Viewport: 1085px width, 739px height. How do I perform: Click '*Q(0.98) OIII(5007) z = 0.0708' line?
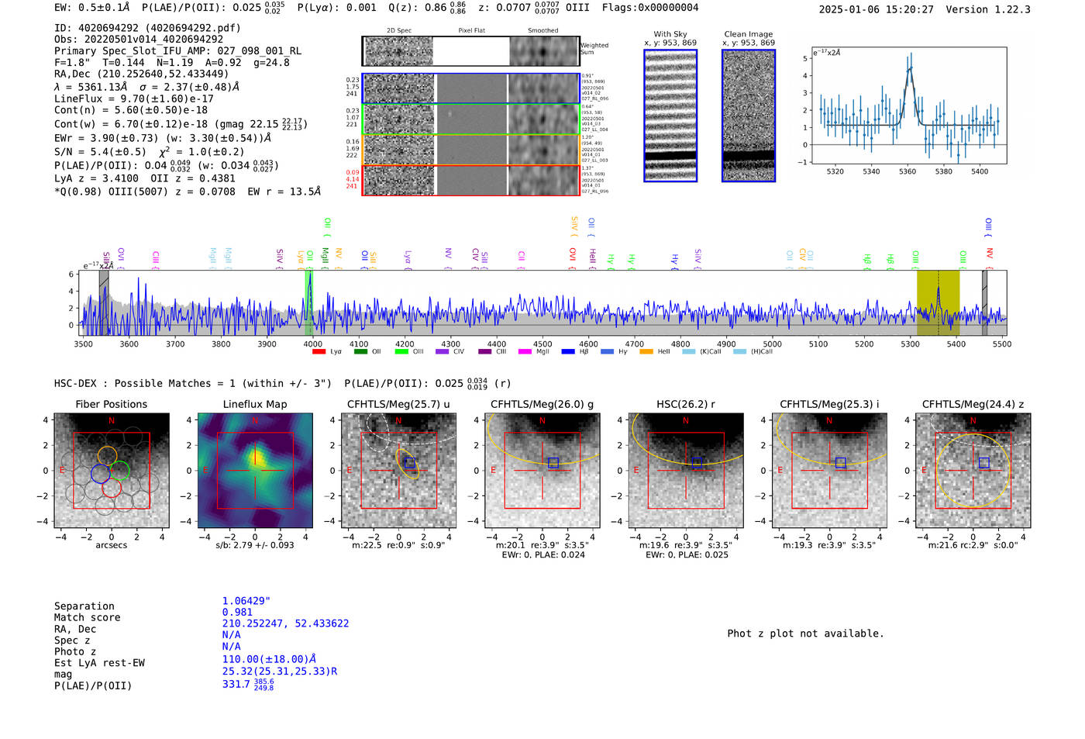145,192
